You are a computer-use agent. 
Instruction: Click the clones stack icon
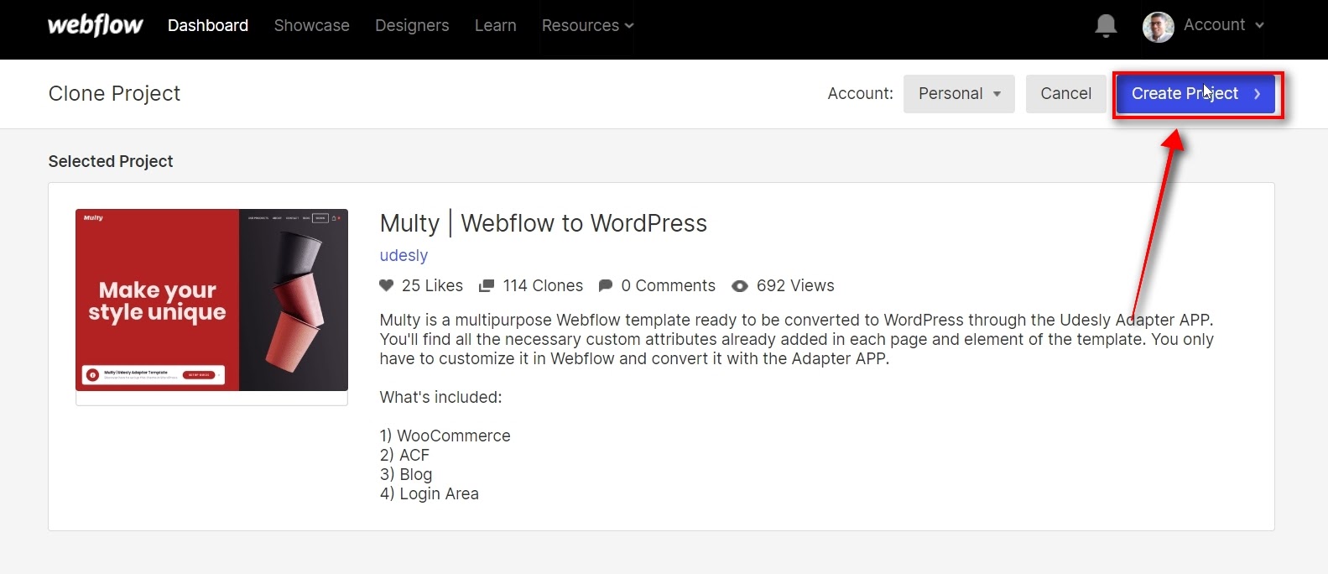click(486, 286)
